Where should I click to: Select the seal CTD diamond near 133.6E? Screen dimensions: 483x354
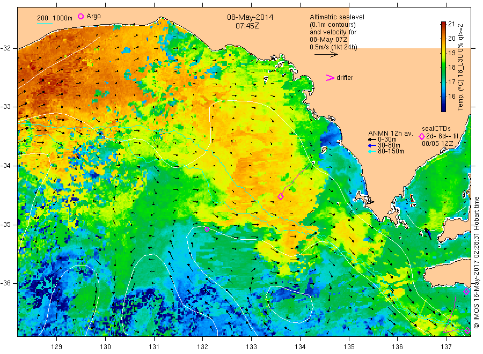(281, 196)
